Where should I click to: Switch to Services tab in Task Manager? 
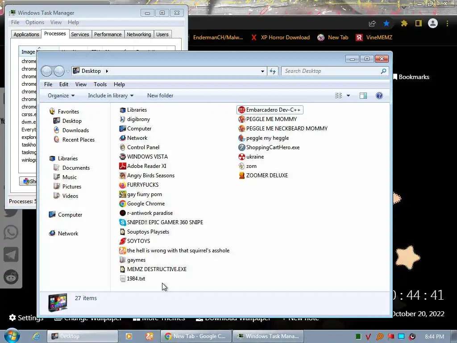[80, 34]
